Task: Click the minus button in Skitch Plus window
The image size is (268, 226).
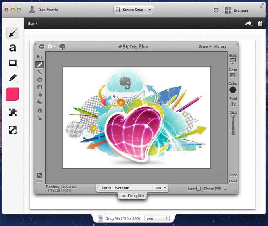Action: point(42,46)
